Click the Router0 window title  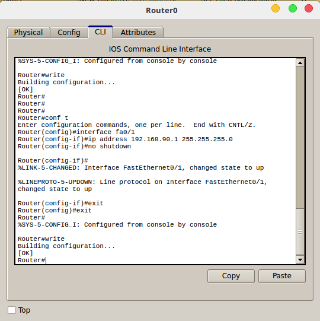[x=162, y=10]
